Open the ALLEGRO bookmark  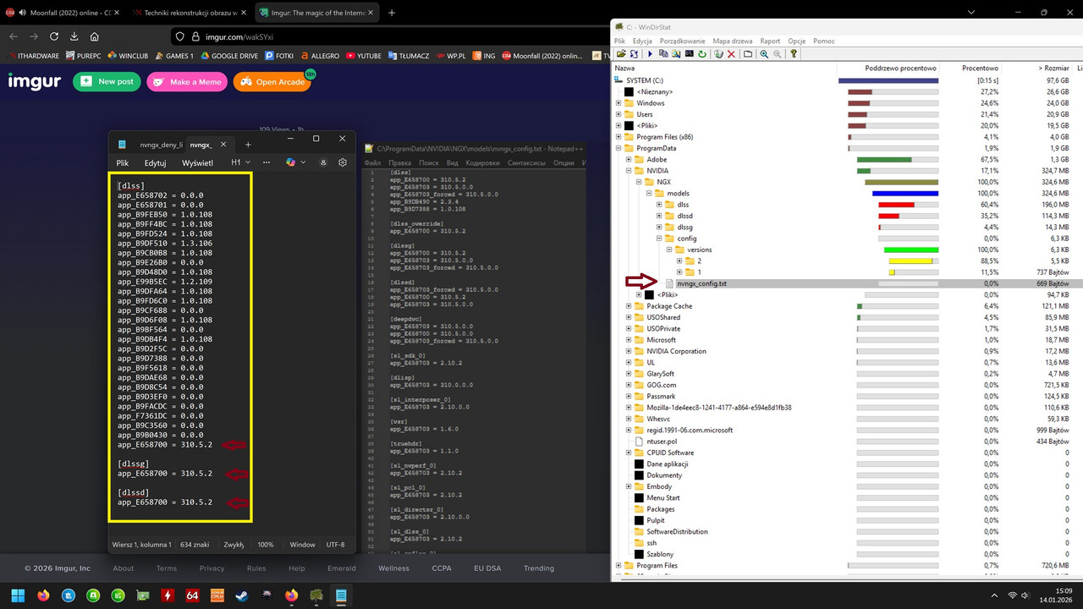point(320,56)
